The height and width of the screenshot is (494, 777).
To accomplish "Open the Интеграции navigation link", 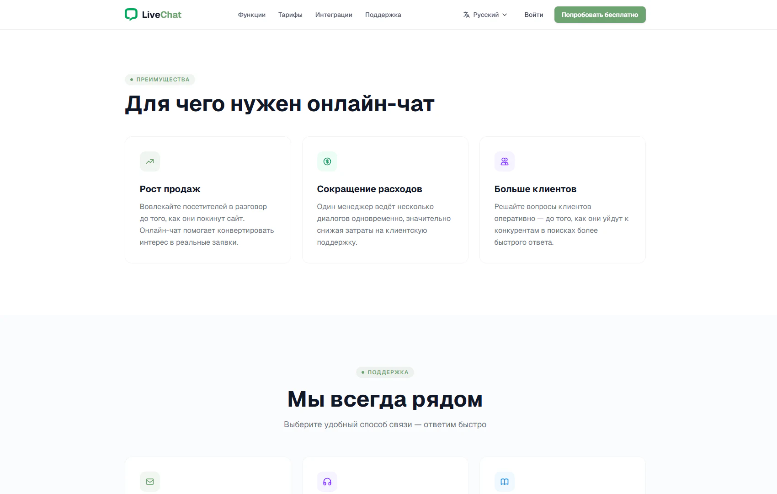I will click(x=334, y=15).
